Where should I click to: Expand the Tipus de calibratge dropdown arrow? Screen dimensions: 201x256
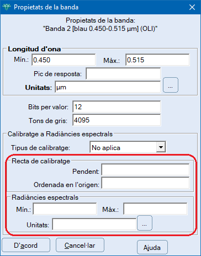[161, 147]
